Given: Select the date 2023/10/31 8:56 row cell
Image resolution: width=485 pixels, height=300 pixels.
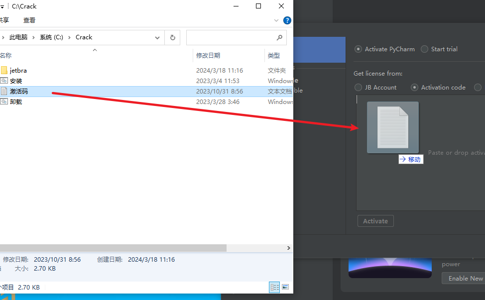Looking at the screenshot, I should pyautogui.click(x=220, y=92).
